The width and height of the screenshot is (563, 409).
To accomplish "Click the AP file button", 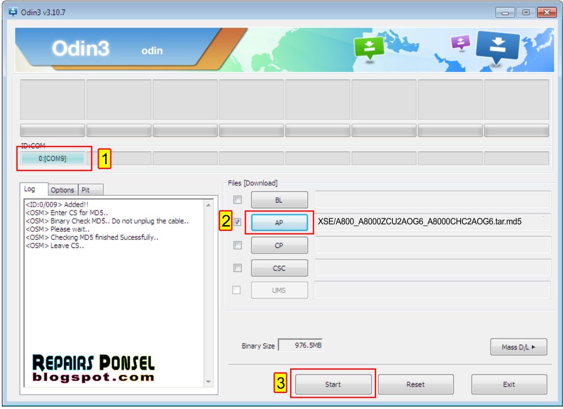I will click(x=279, y=222).
